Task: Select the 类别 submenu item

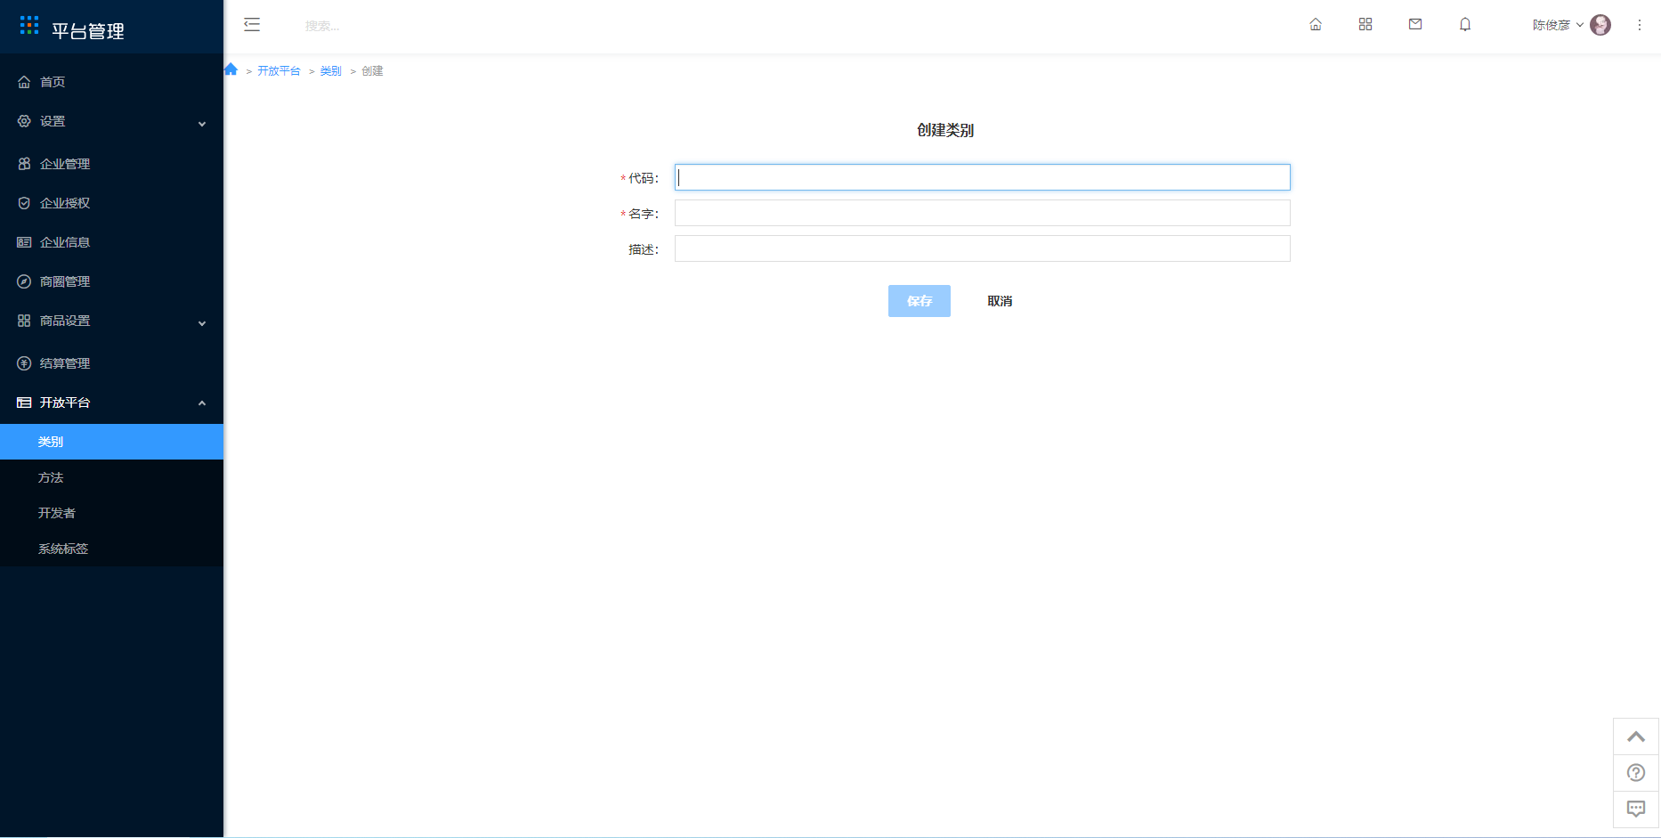Action: (x=111, y=442)
